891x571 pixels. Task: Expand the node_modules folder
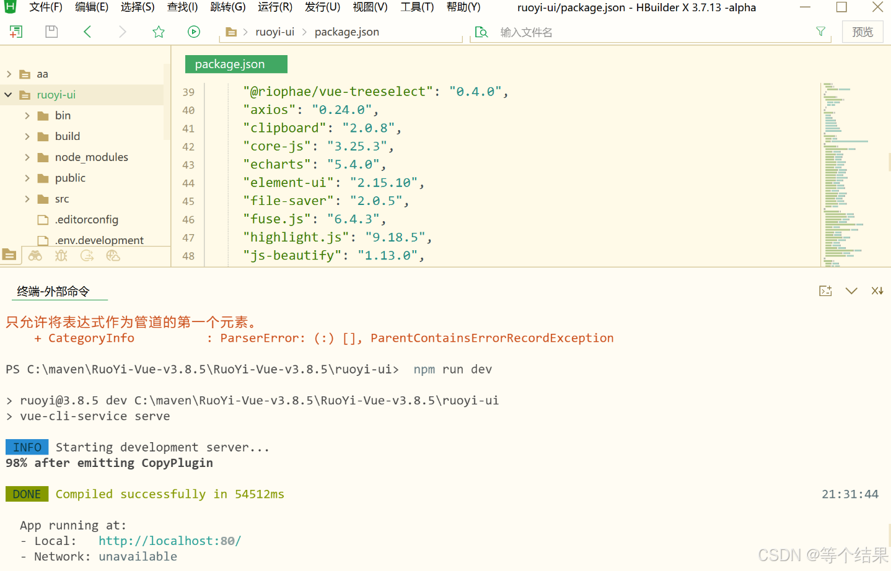point(27,157)
